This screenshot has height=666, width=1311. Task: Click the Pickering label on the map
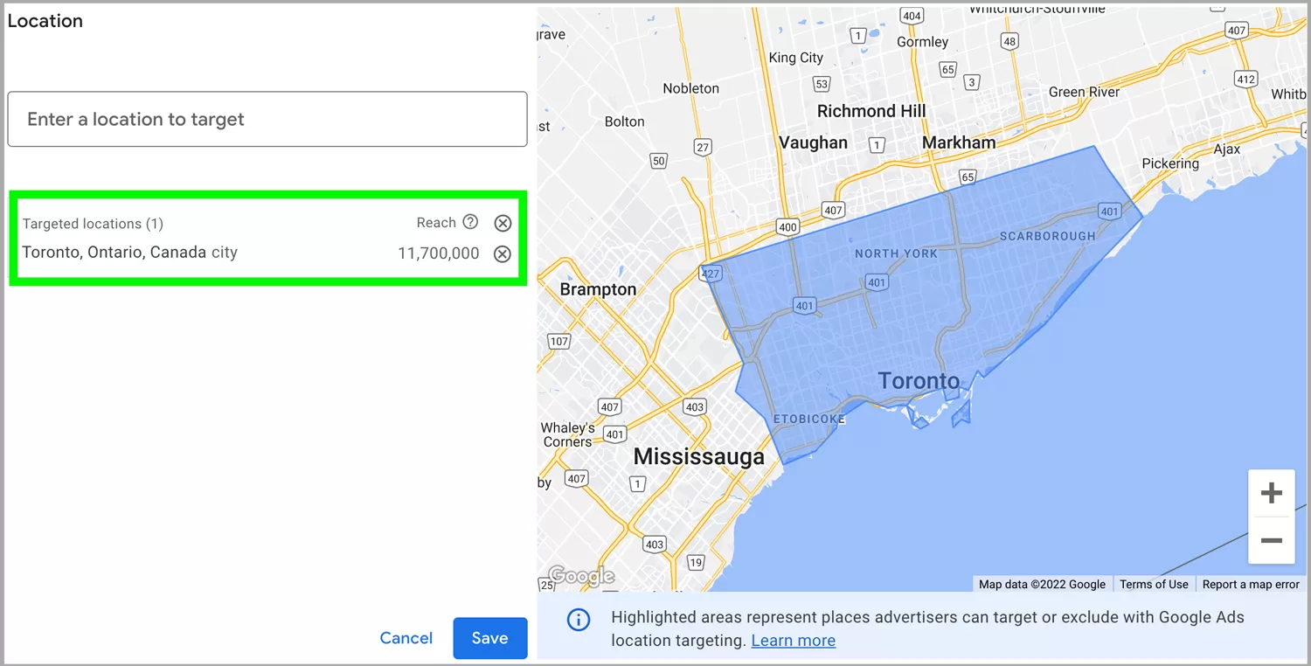pyautogui.click(x=1170, y=163)
